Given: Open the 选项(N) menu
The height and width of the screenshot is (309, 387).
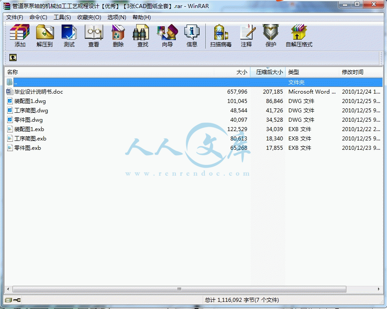Looking at the screenshot, I should pyautogui.click(x=117, y=17).
